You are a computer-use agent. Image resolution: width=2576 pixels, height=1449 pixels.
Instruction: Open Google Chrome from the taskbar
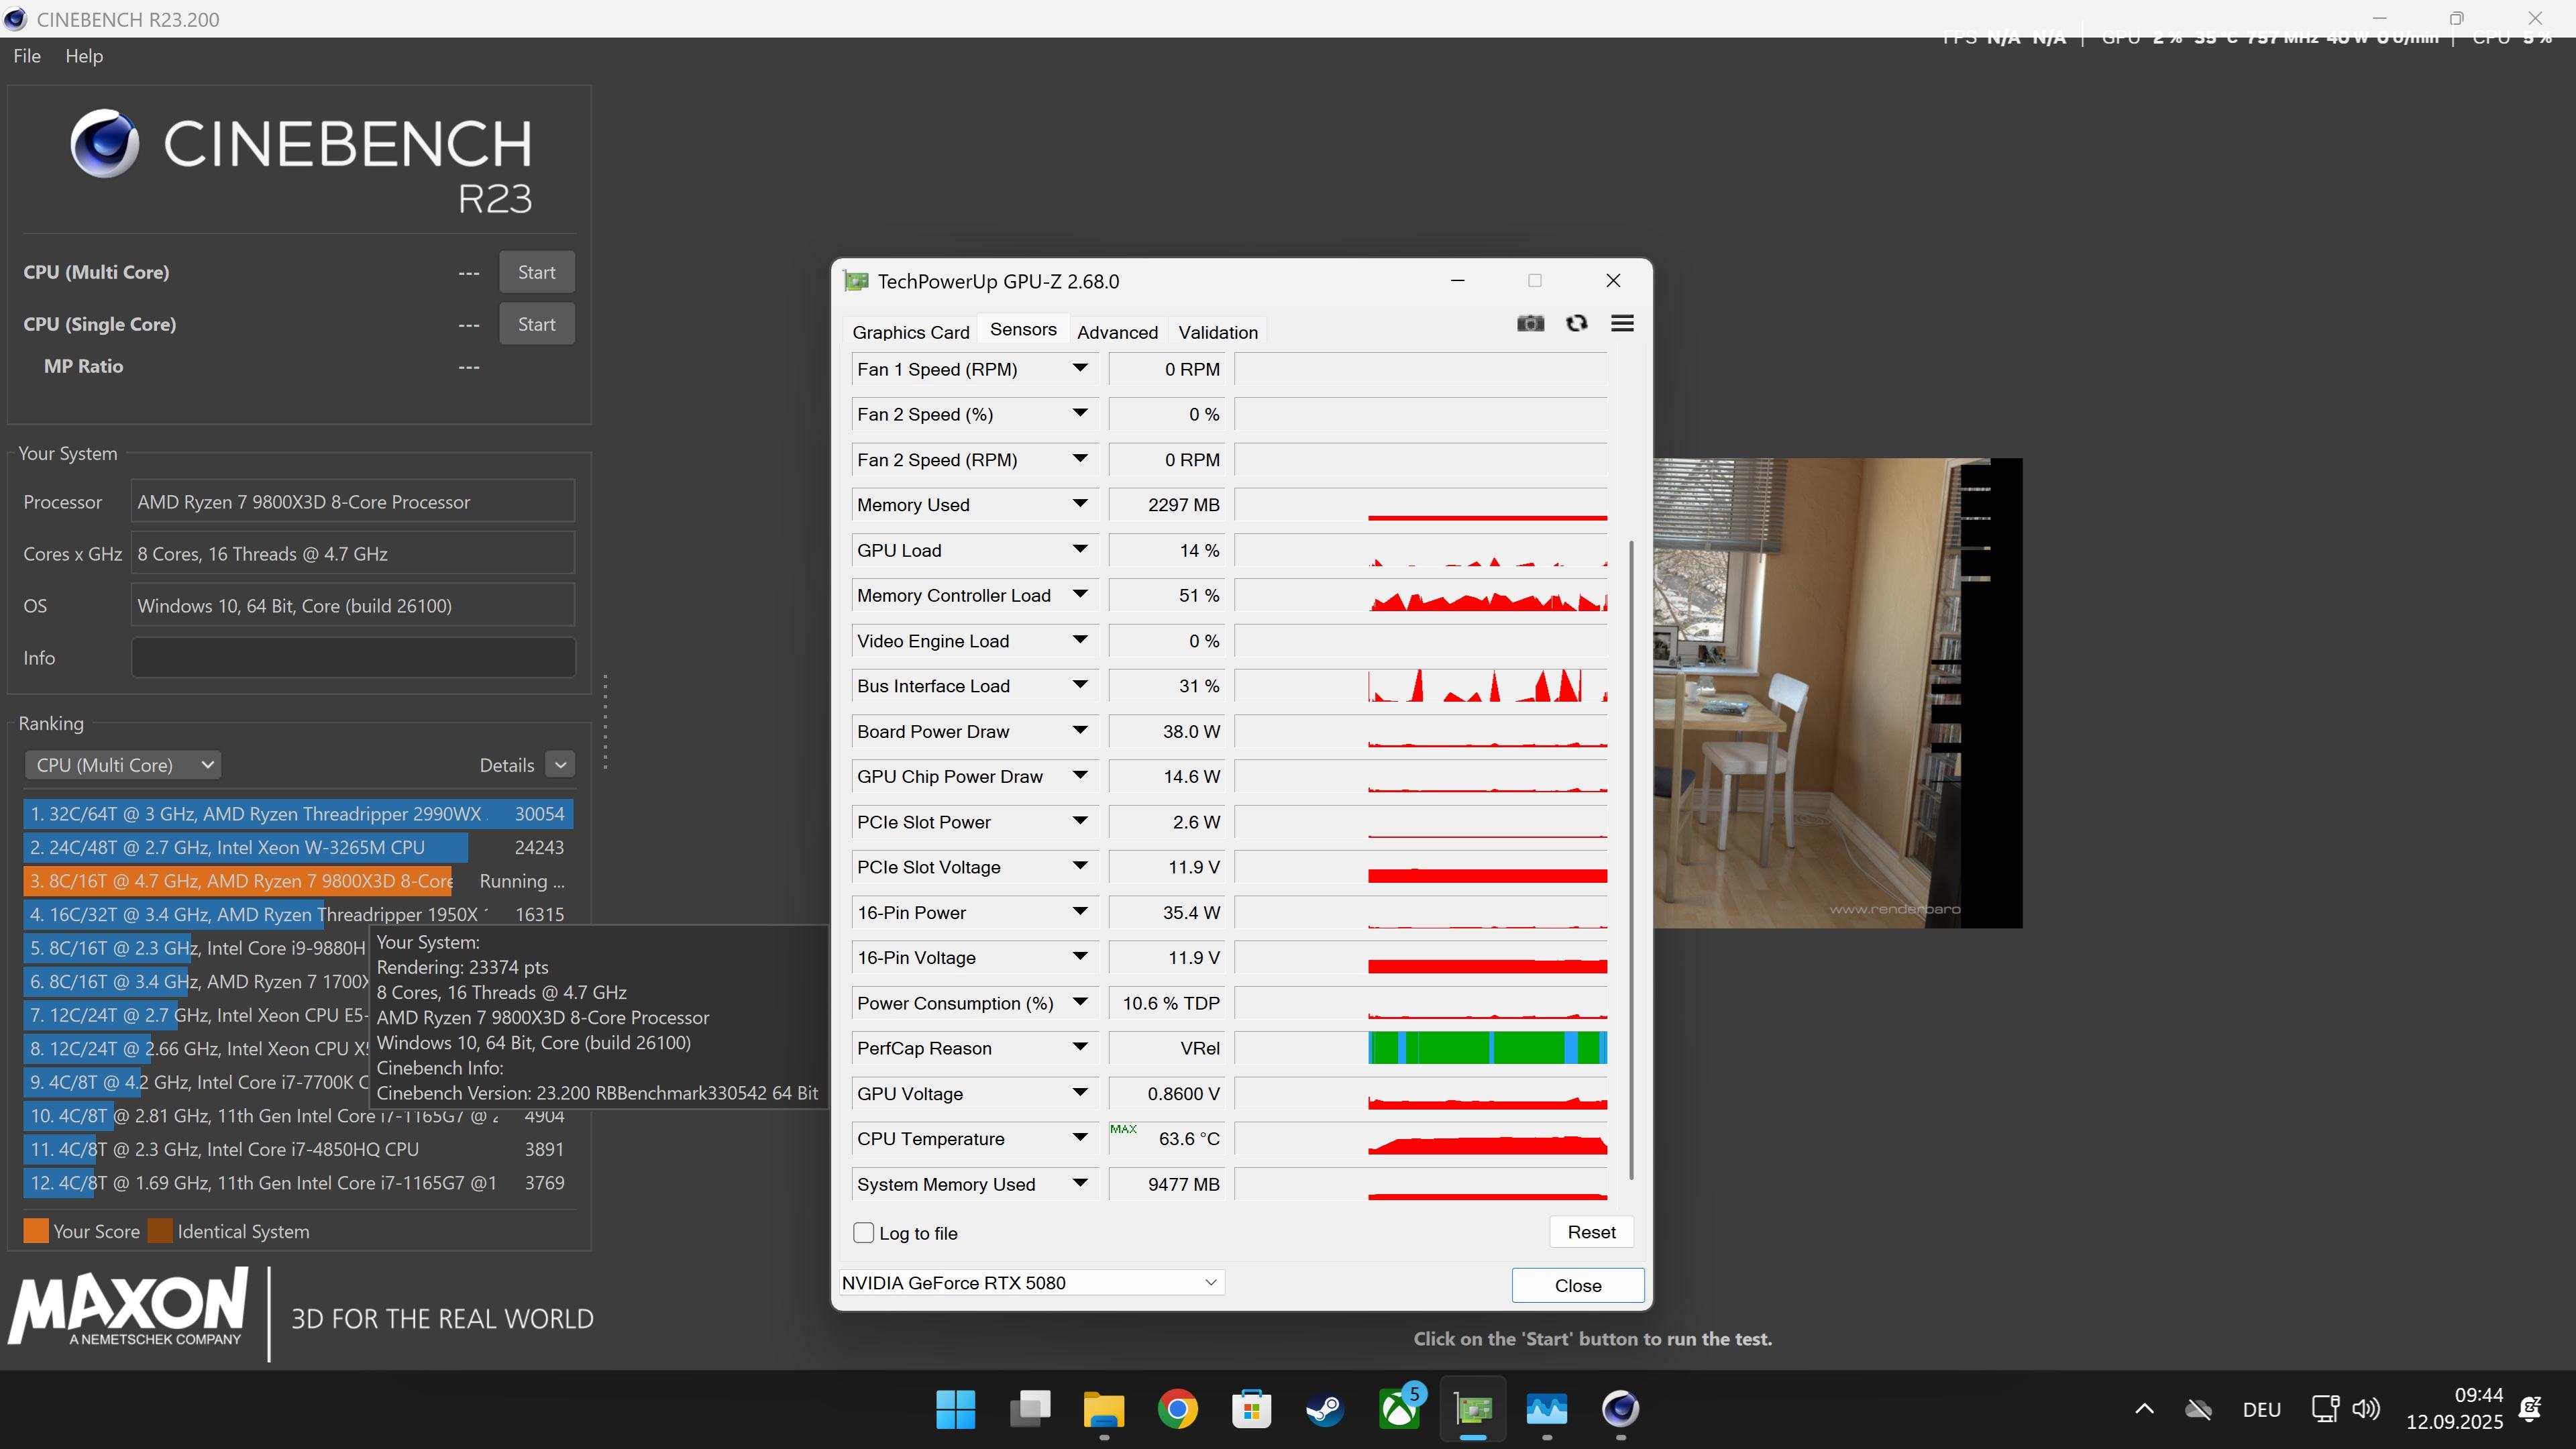[1177, 1410]
